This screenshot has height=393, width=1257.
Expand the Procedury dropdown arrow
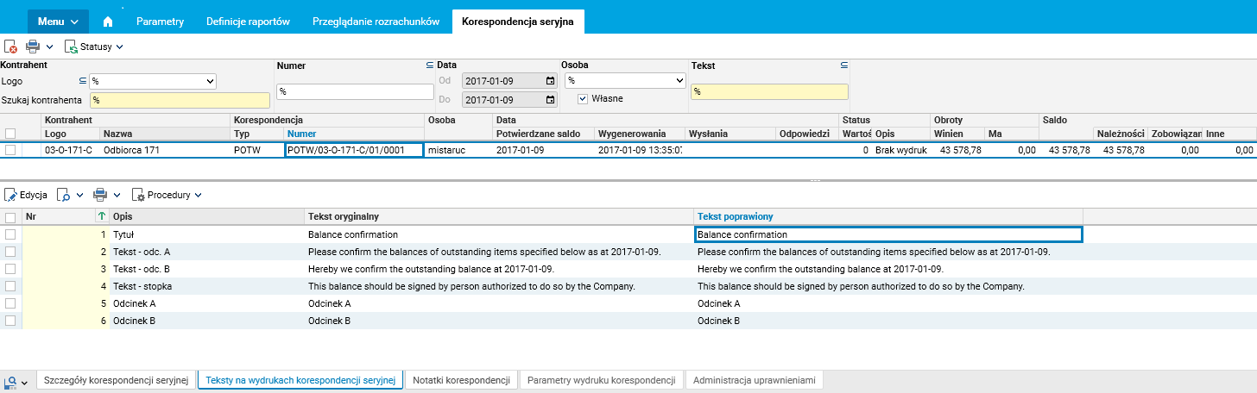pyautogui.click(x=197, y=196)
